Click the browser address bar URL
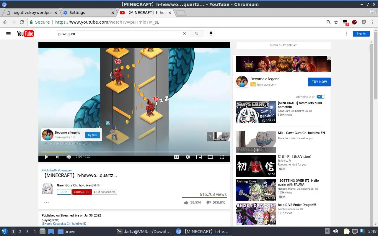378x236 pixels. point(107,22)
